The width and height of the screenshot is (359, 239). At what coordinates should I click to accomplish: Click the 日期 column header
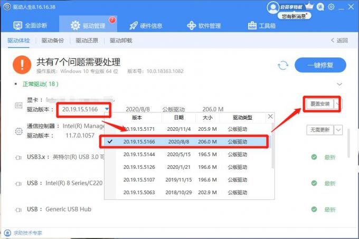point(179,118)
